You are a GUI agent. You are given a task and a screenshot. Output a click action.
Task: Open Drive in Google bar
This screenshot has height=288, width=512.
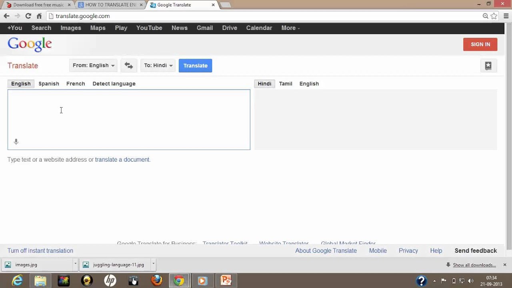[230, 28]
